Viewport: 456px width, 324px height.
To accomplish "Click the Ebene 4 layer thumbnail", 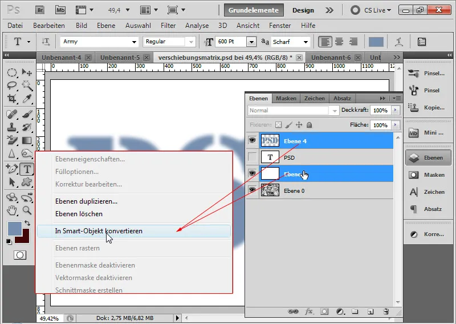I will click(x=270, y=140).
